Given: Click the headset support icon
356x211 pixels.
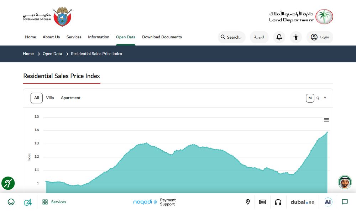Looking at the screenshot, I should (x=278, y=202).
